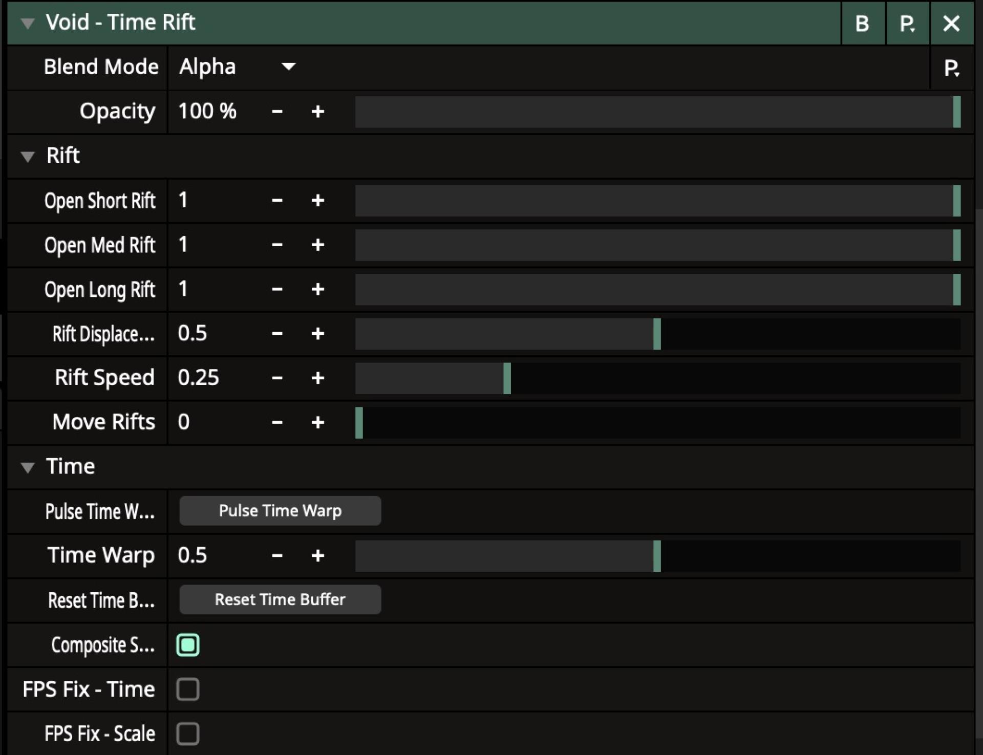983x755 pixels.
Task: Increase Open Med Rift value
Action: click(x=317, y=245)
